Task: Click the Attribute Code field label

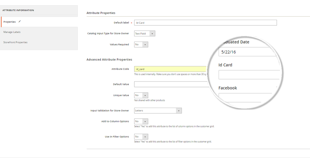Action: 120,69
